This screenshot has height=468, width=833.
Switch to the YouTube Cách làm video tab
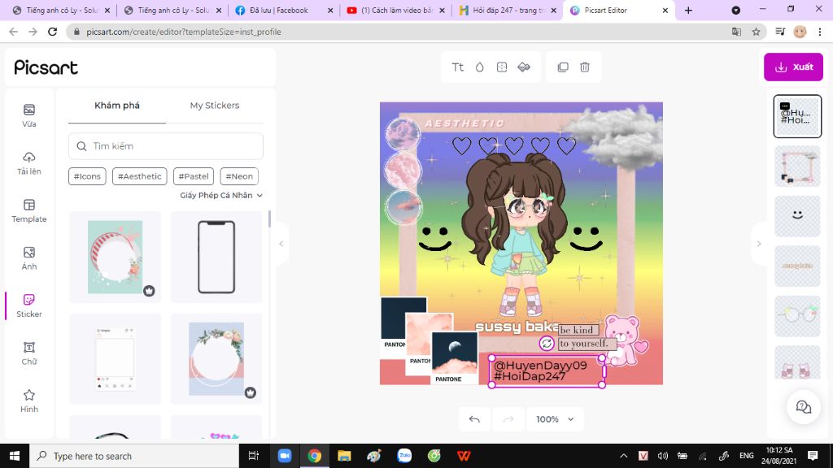click(x=396, y=10)
